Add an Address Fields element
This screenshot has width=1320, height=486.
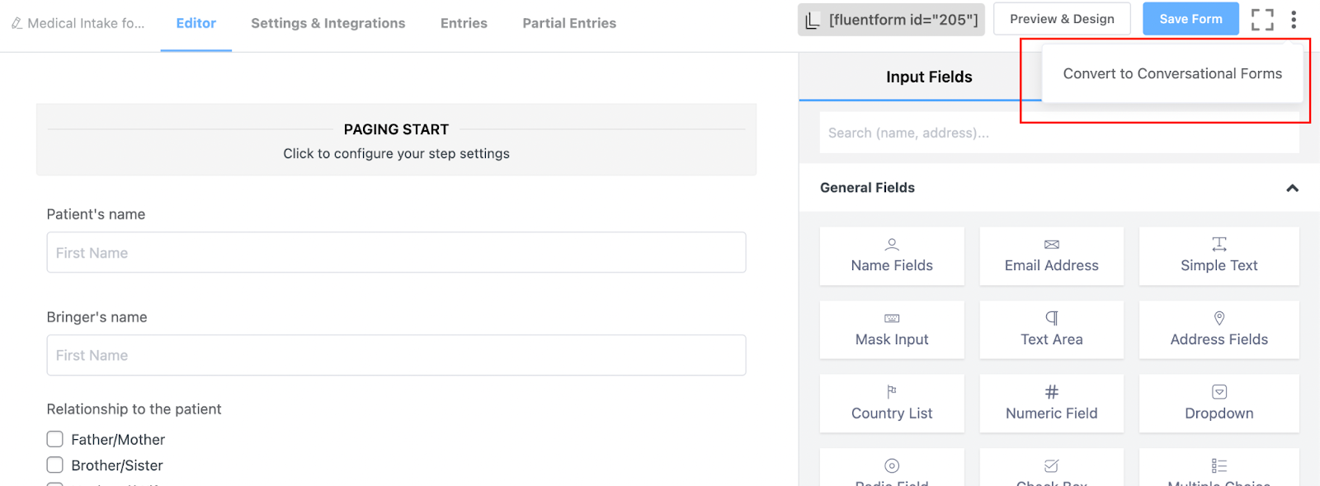point(1219,329)
